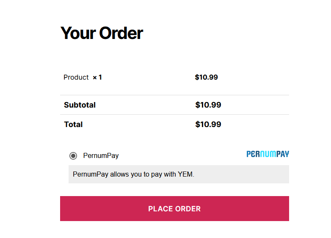Click the Place Order button
Viewport: 331px width, 238px height.
tap(174, 208)
